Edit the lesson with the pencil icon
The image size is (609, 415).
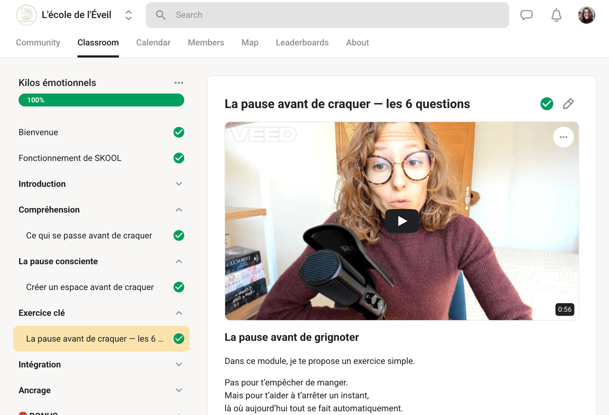[x=568, y=104]
